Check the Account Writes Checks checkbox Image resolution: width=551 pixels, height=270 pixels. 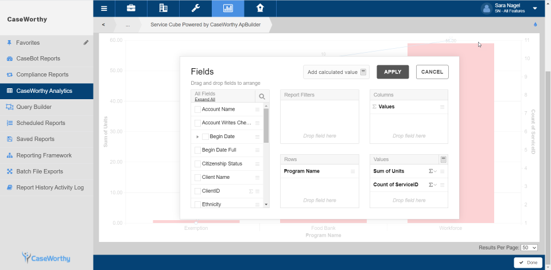click(x=197, y=123)
